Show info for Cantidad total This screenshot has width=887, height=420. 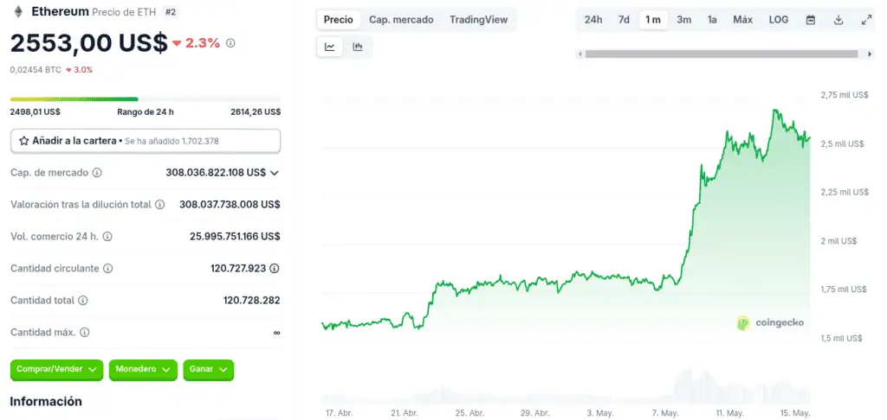click(x=82, y=301)
